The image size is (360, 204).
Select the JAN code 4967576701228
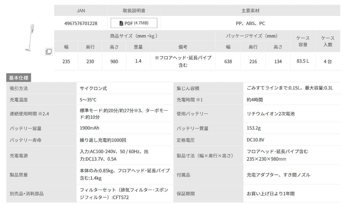coord(81,23)
